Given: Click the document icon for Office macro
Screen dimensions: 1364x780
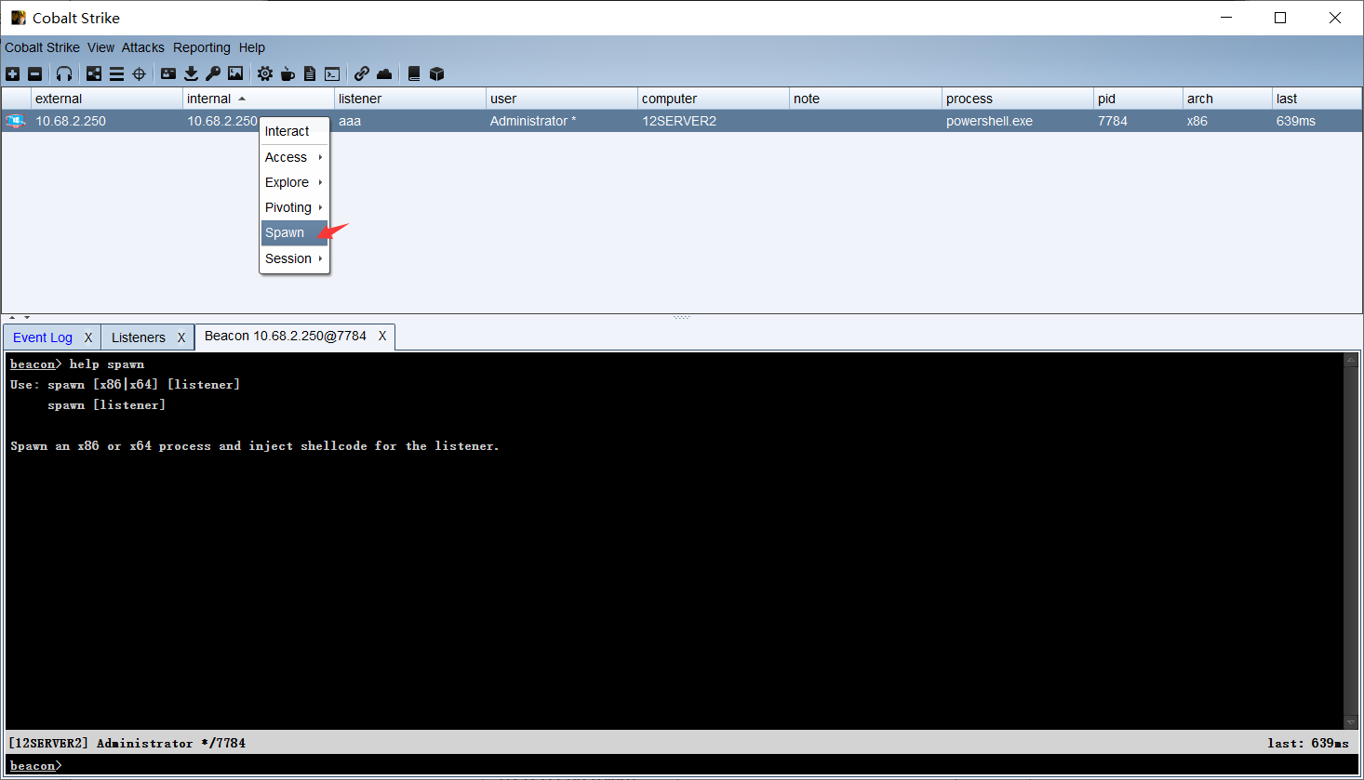Looking at the screenshot, I should pyautogui.click(x=310, y=73).
